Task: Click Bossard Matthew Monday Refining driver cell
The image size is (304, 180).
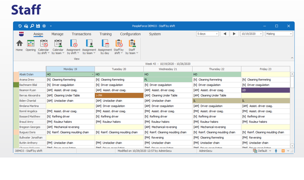Action: pos(70,117)
